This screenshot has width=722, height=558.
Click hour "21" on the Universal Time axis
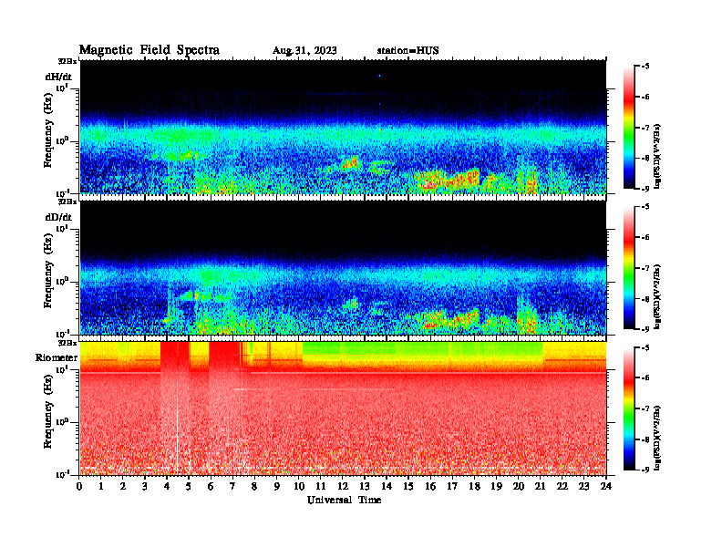coord(539,486)
